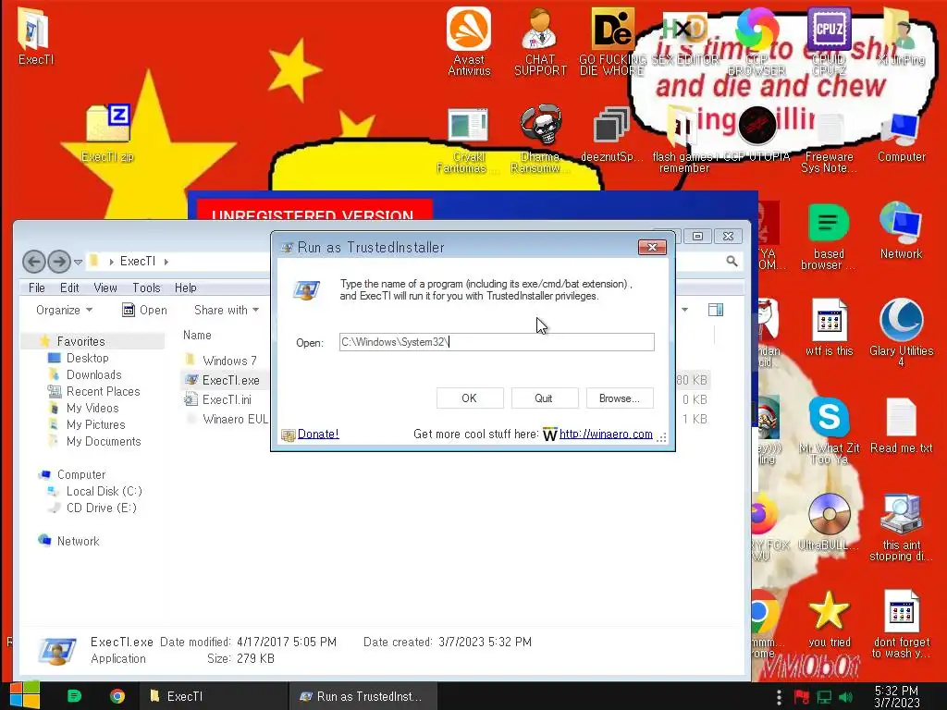Open the Dharma Ransomware skull icon
947x710 pixels.
pyautogui.click(x=540, y=141)
